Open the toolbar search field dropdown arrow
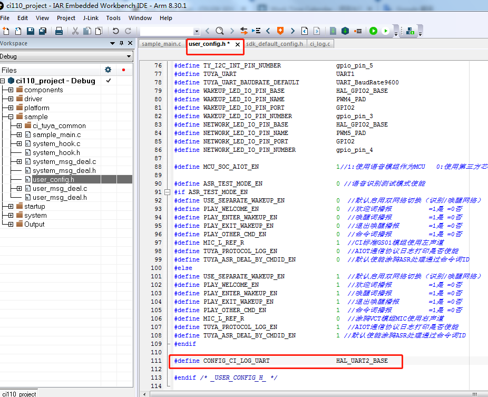488x397 pixels. (197, 31)
